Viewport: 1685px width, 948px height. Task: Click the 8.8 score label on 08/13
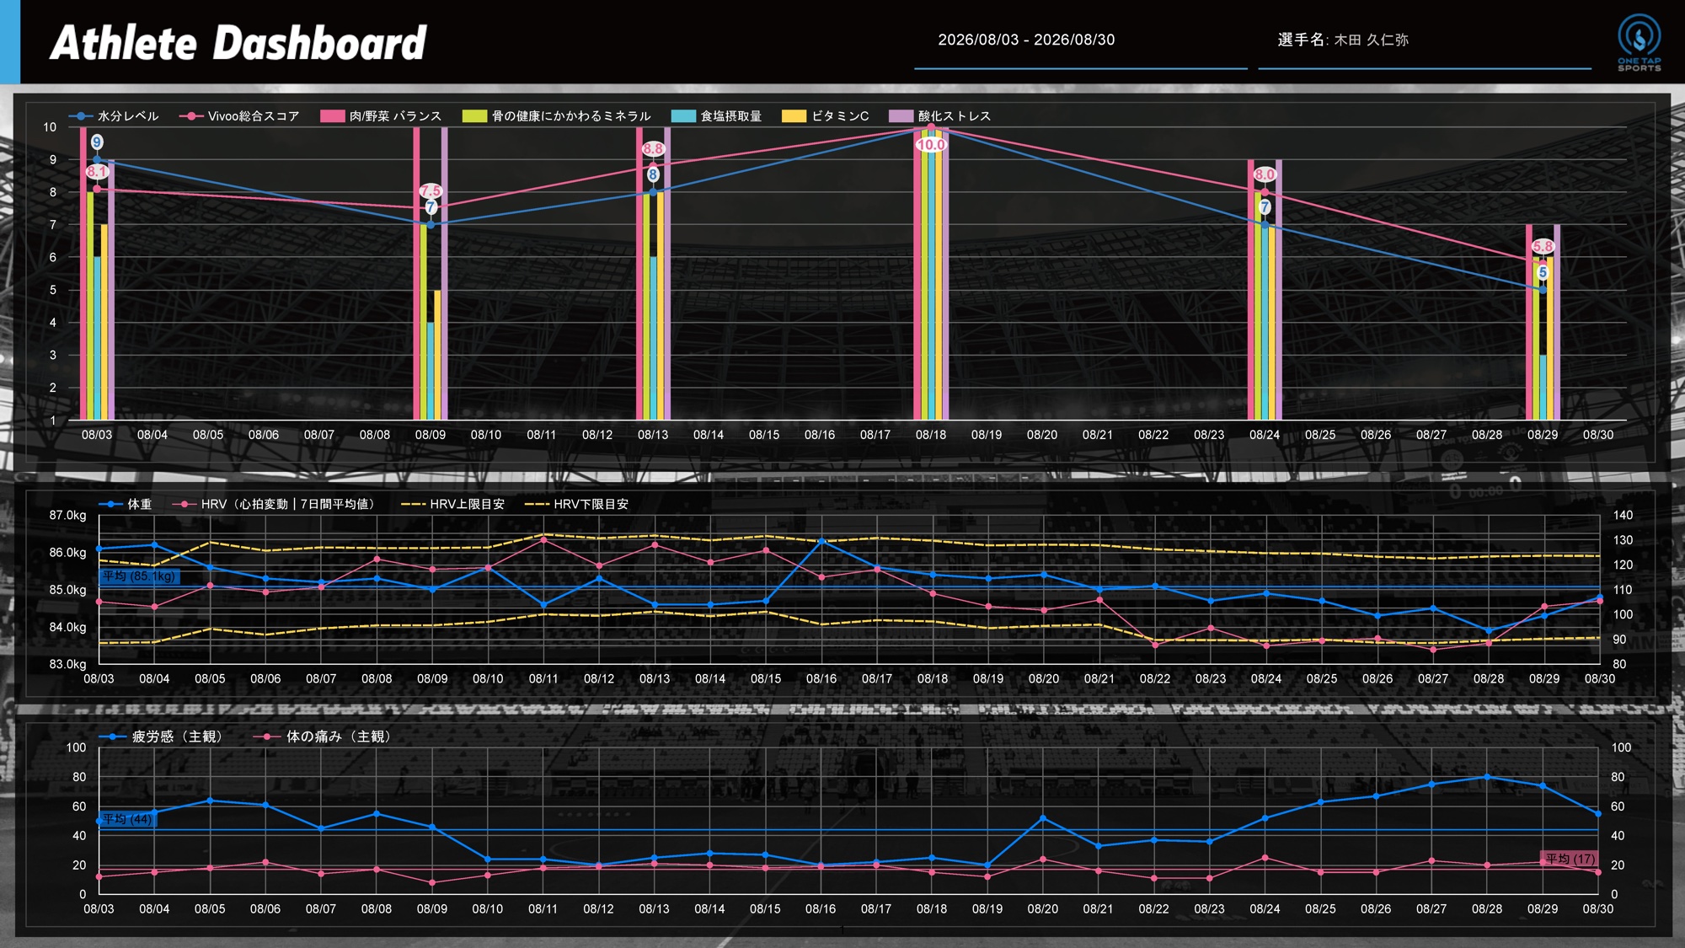[x=653, y=149]
